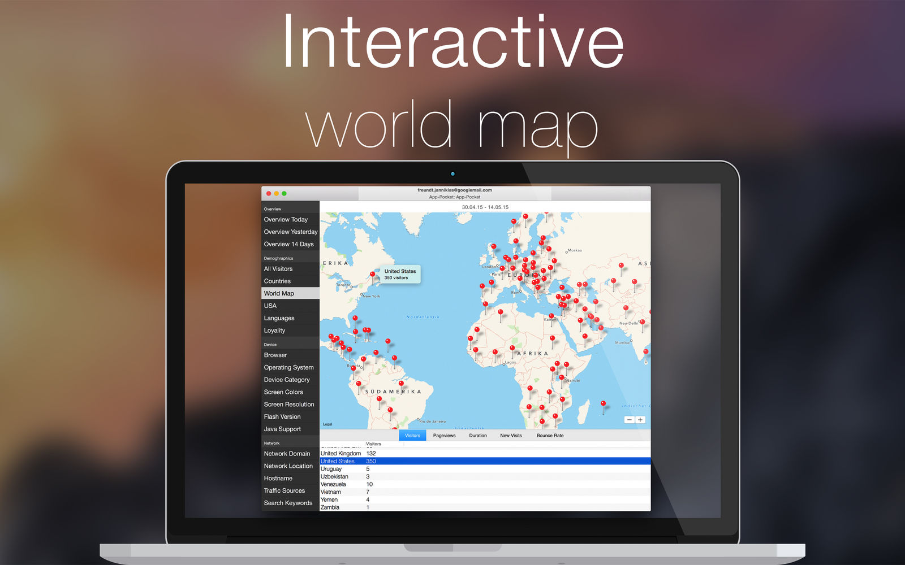
Task: Select USA under Demographics
Action: 270,306
